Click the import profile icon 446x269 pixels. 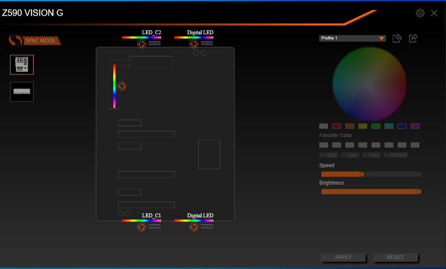[x=397, y=38]
